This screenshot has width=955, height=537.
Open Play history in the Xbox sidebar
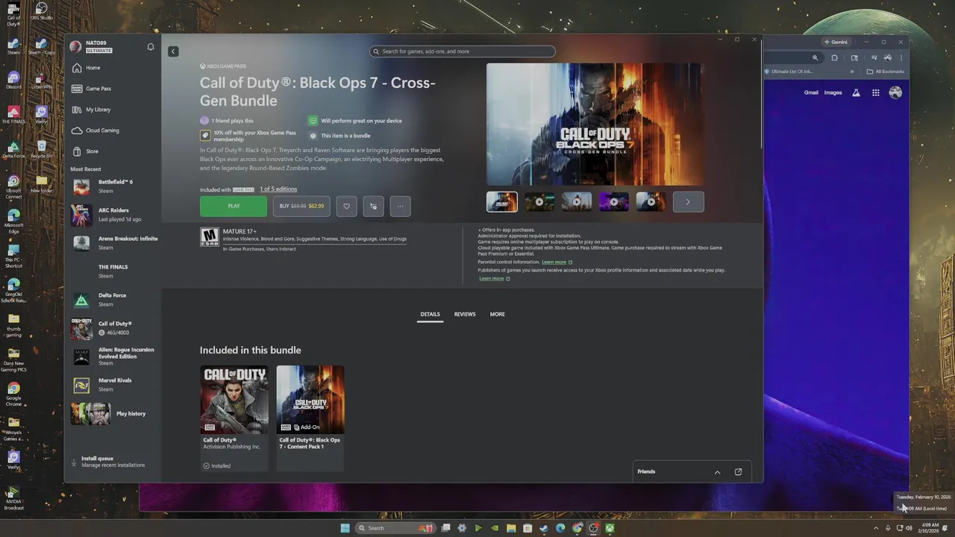[x=112, y=414]
